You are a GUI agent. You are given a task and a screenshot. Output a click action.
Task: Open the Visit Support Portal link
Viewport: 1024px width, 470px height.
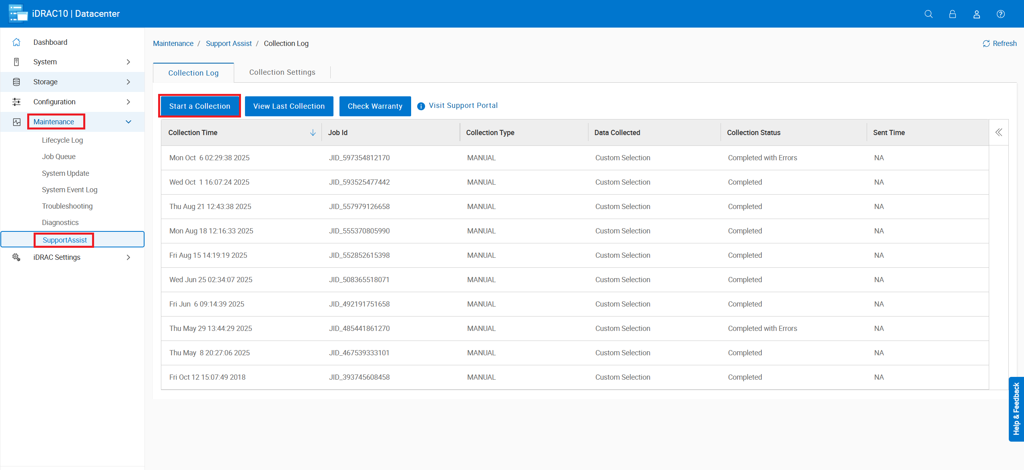point(463,105)
